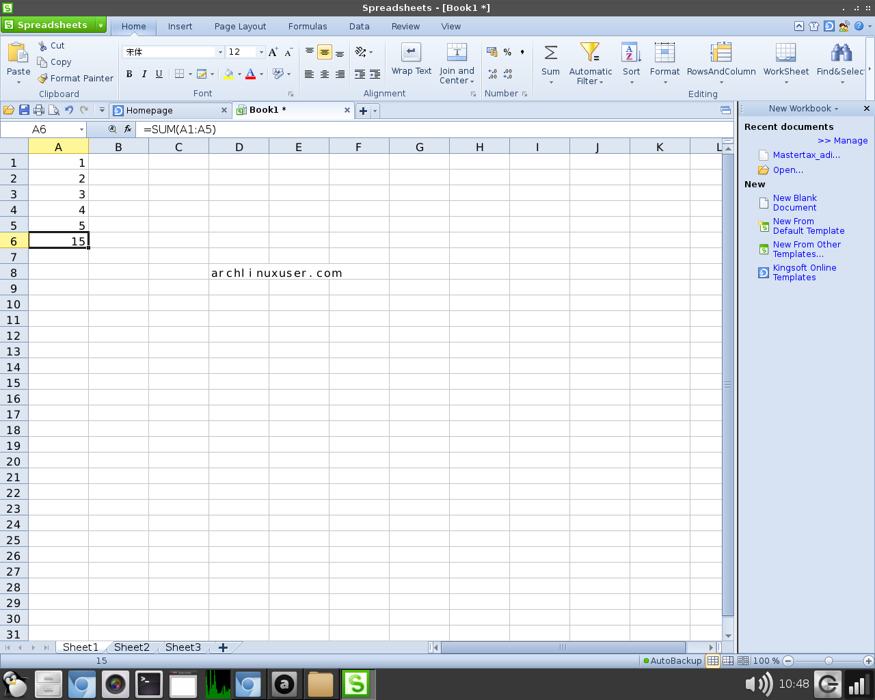This screenshot has width=875, height=700.
Task: Activate the Format Painter tool
Action: click(x=75, y=78)
